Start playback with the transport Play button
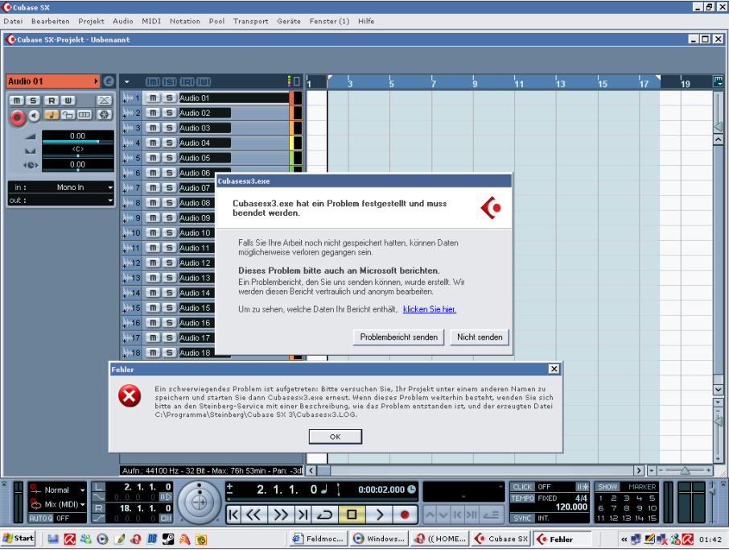Image resolution: width=729 pixels, height=550 pixels. tap(379, 515)
